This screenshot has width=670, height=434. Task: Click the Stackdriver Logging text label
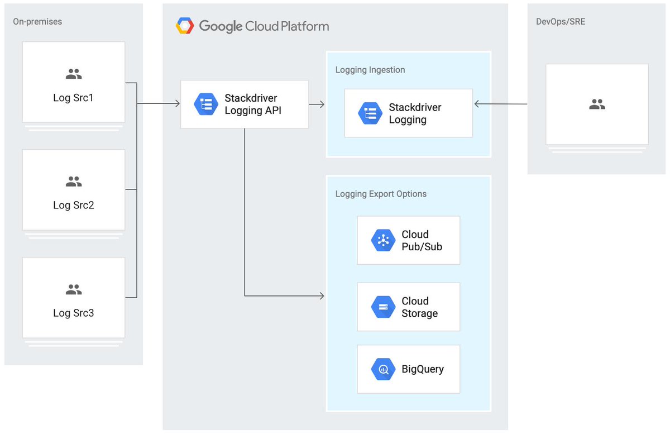pyautogui.click(x=415, y=113)
